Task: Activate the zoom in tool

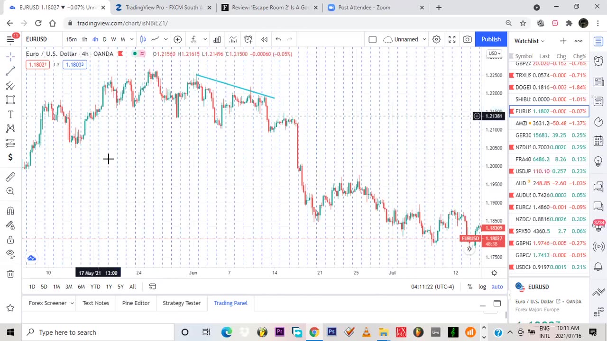Action: pyautogui.click(x=10, y=191)
